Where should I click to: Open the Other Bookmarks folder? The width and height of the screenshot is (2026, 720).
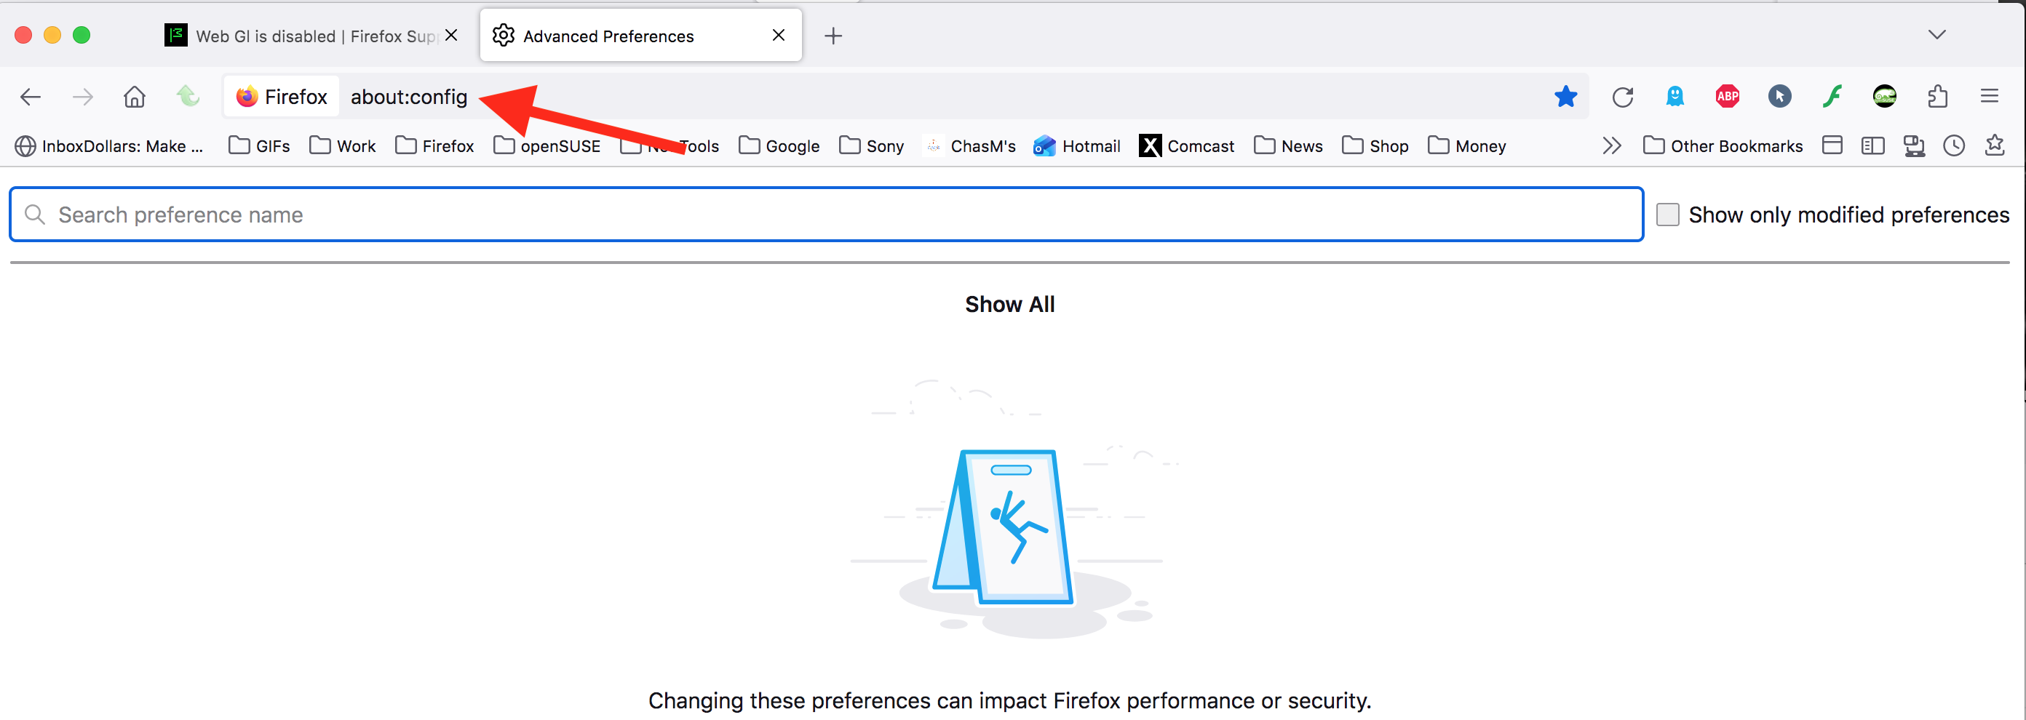coord(1723,145)
